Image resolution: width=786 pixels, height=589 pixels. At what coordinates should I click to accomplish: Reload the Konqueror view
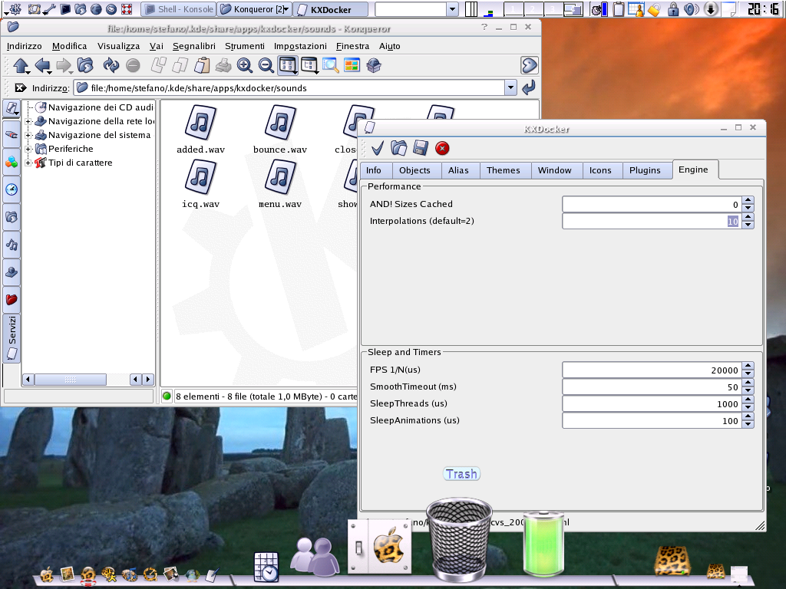111,66
